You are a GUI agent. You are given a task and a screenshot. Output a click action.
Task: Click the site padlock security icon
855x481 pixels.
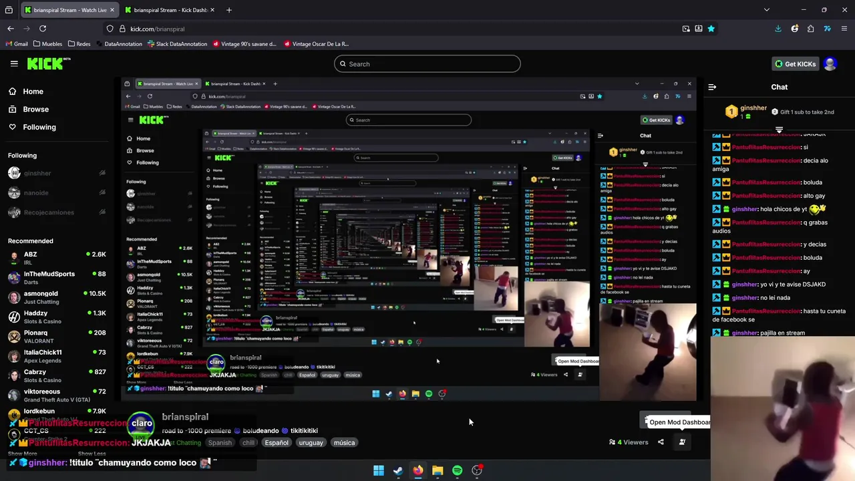tap(122, 29)
